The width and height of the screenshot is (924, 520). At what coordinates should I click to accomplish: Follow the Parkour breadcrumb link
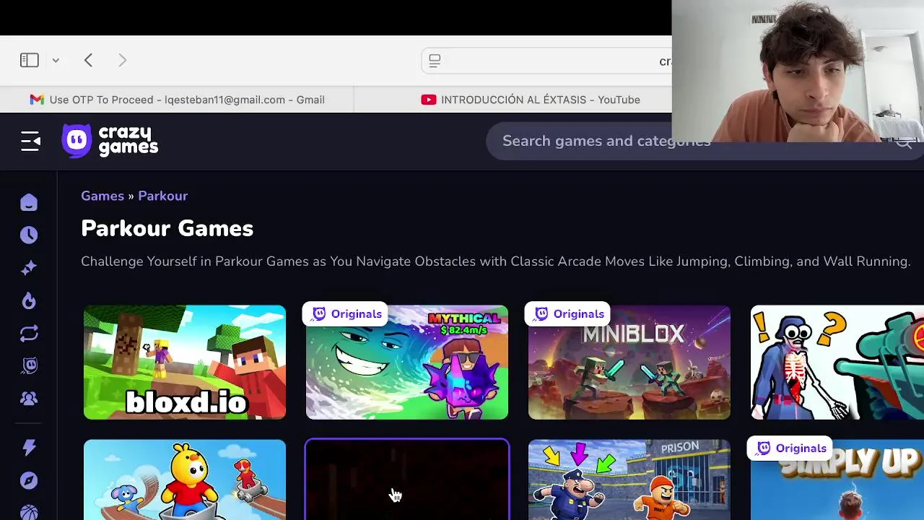point(162,196)
